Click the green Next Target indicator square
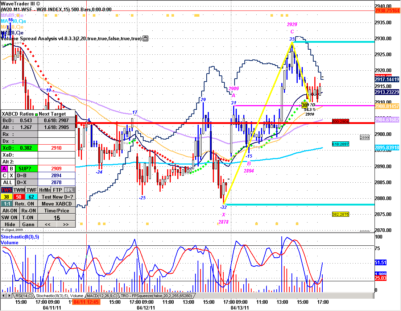 point(36,114)
